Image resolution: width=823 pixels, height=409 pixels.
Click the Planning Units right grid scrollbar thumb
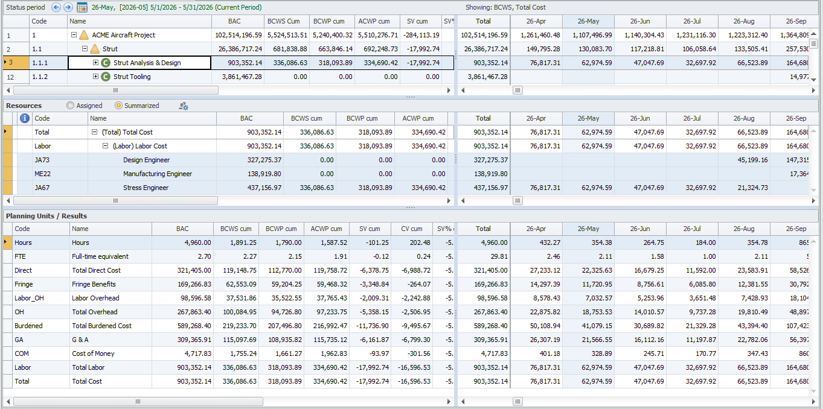click(517, 401)
